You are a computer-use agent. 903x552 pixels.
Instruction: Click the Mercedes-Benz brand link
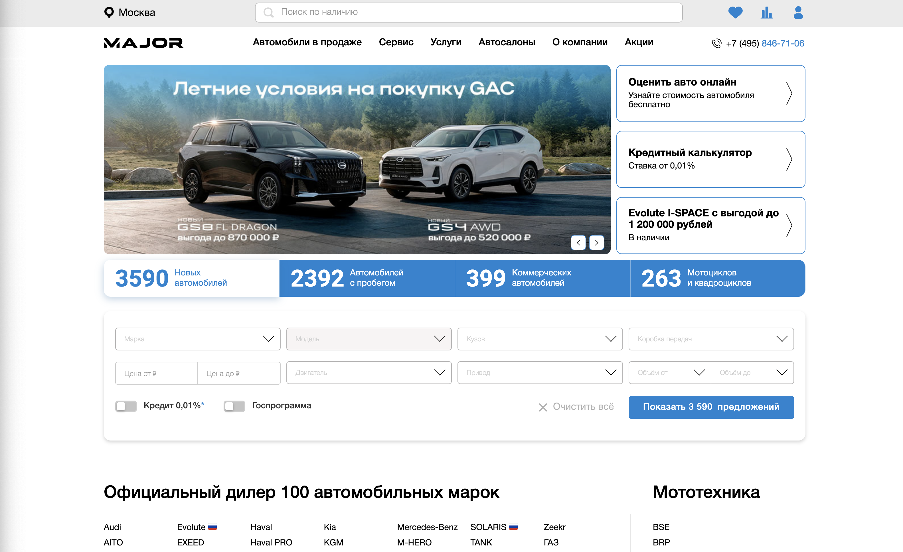click(x=427, y=527)
